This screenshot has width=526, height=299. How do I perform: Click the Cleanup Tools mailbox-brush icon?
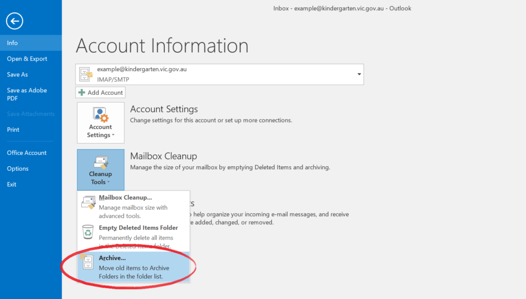(x=101, y=163)
